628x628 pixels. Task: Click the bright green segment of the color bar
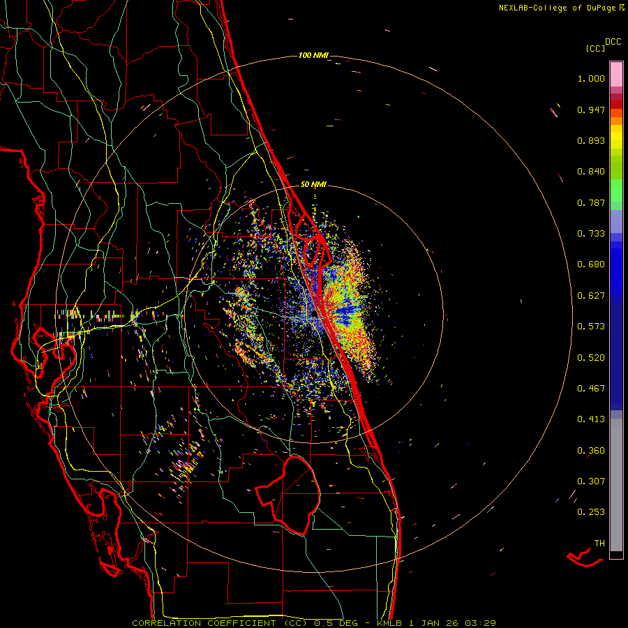click(x=616, y=190)
